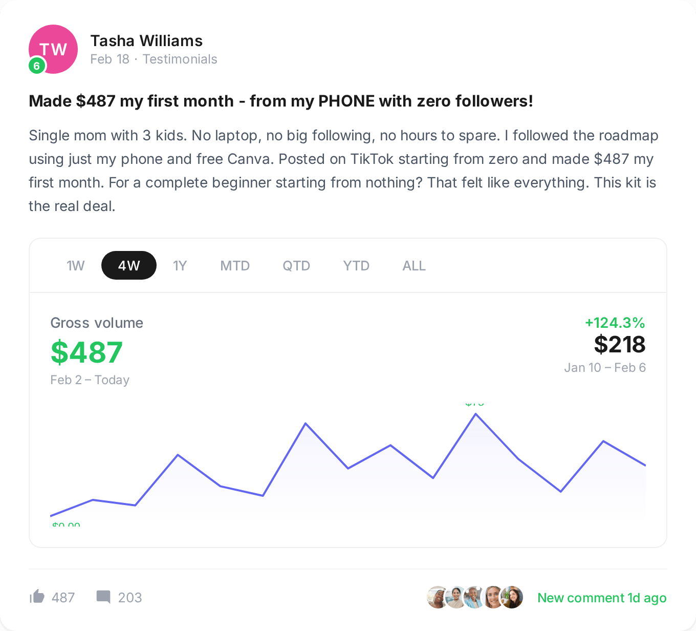Select the 4W time range tab

pos(129,266)
